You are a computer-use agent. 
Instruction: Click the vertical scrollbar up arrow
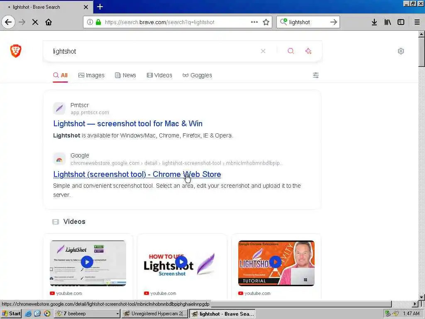(x=422, y=34)
